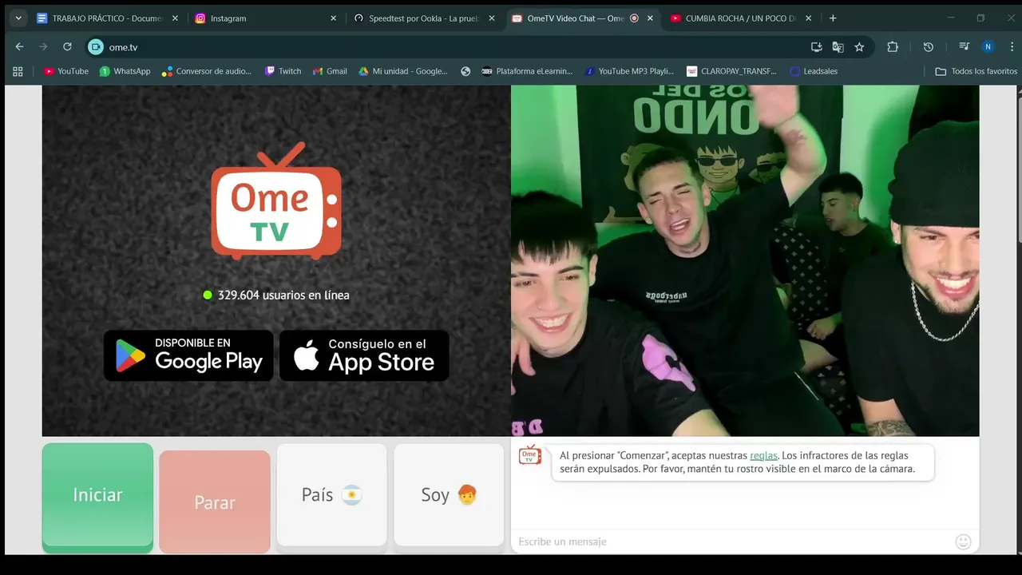This screenshot has height=575, width=1022.
Task: Switch to the TRABAJO PRÁCTICO document tab
Action: tap(108, 18)
